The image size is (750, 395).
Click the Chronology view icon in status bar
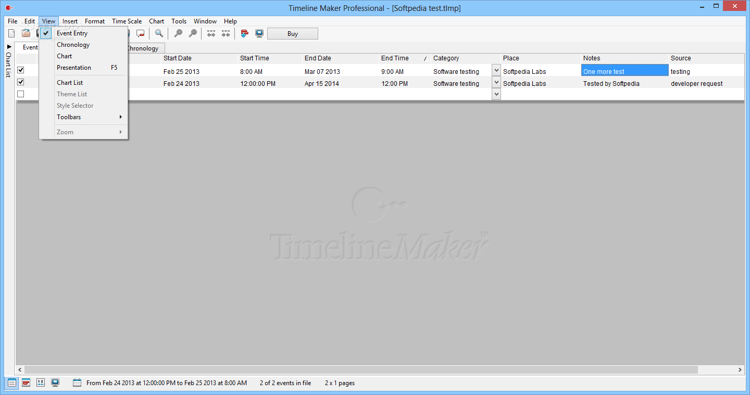[x=41, y=383]
